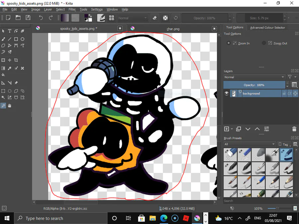Expand the layer filter funnel dropdown
Viewport: 299px width, 224px height.
(x=292, y=77)
